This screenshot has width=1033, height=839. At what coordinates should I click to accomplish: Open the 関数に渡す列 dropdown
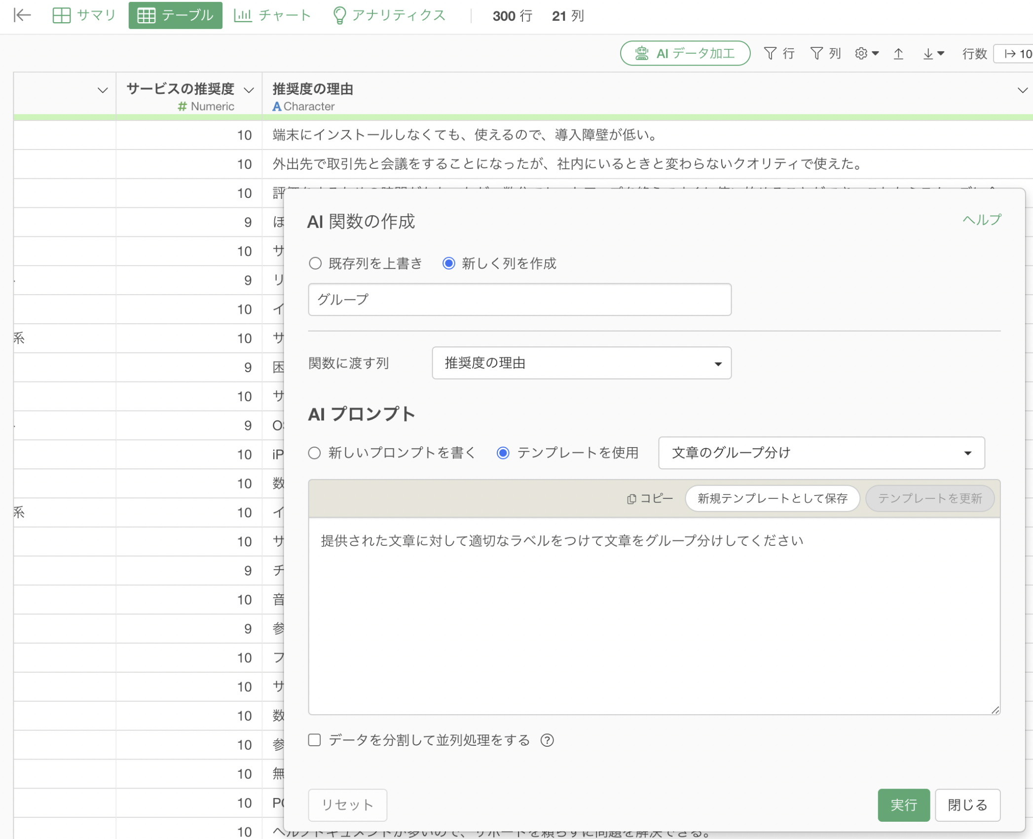pyautogui.click(x=581, y=363)
